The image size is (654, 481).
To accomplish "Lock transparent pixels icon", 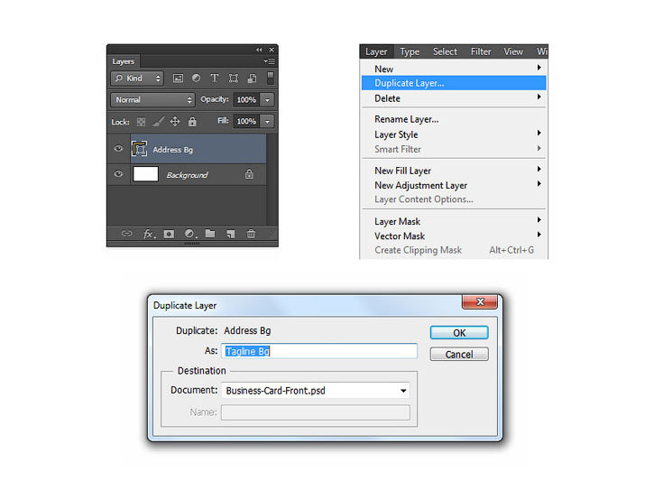I will (142, 122).
